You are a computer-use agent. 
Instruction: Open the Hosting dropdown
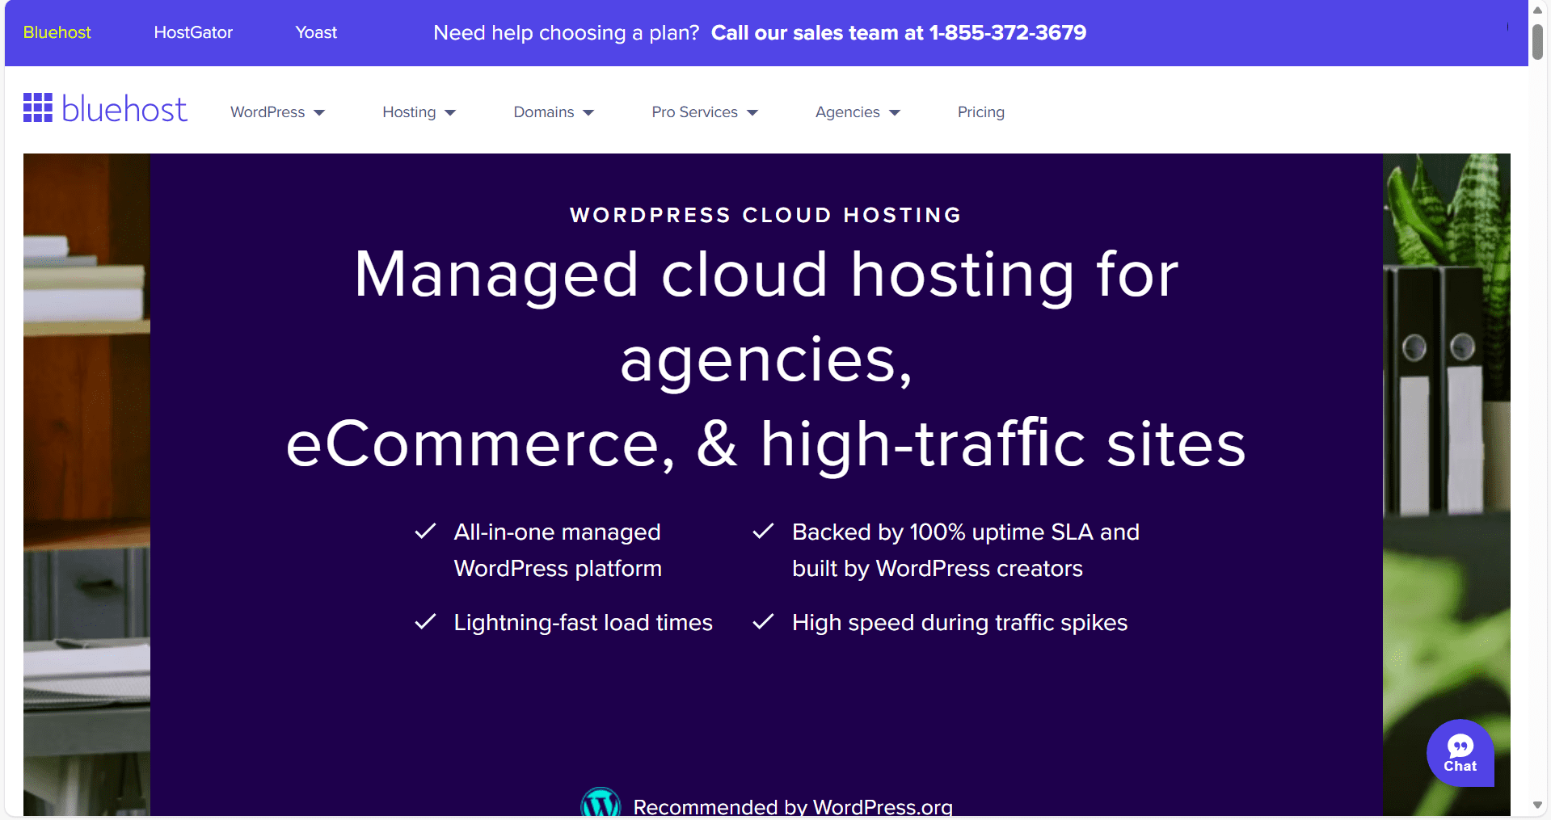click(x=419, y=111)
